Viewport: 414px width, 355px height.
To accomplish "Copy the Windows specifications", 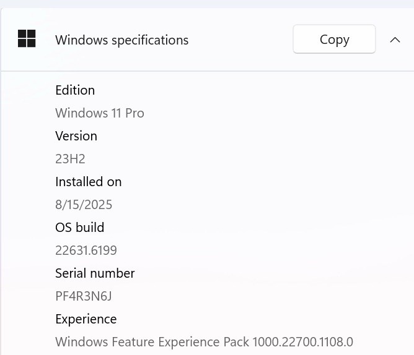I will (334, 39).
